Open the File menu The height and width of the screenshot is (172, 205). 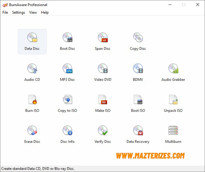[5, 12]
